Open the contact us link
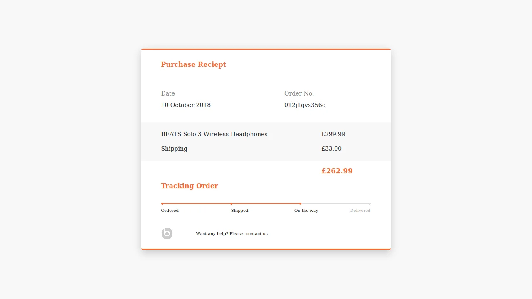This screenshot has height=299, width=532. [256, 233]
